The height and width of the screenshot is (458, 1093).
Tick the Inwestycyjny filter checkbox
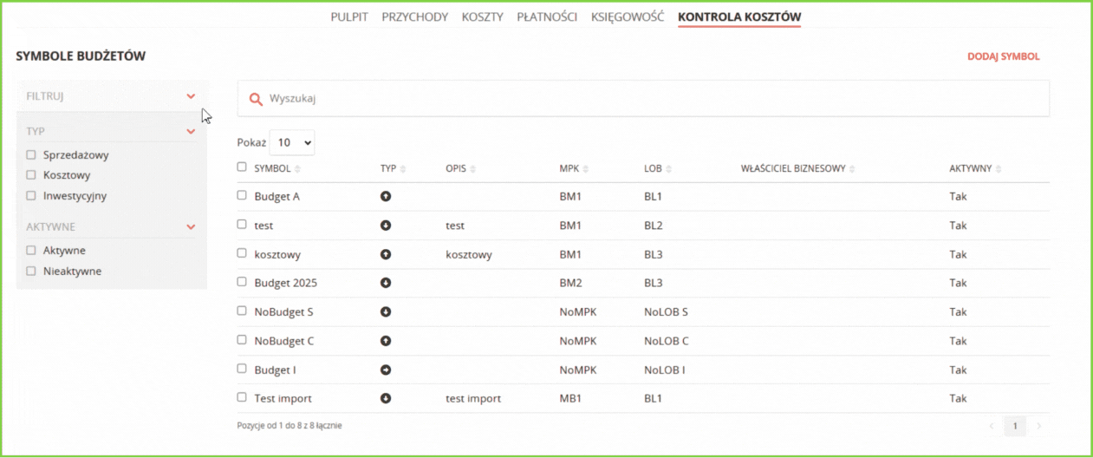point(31,195)
